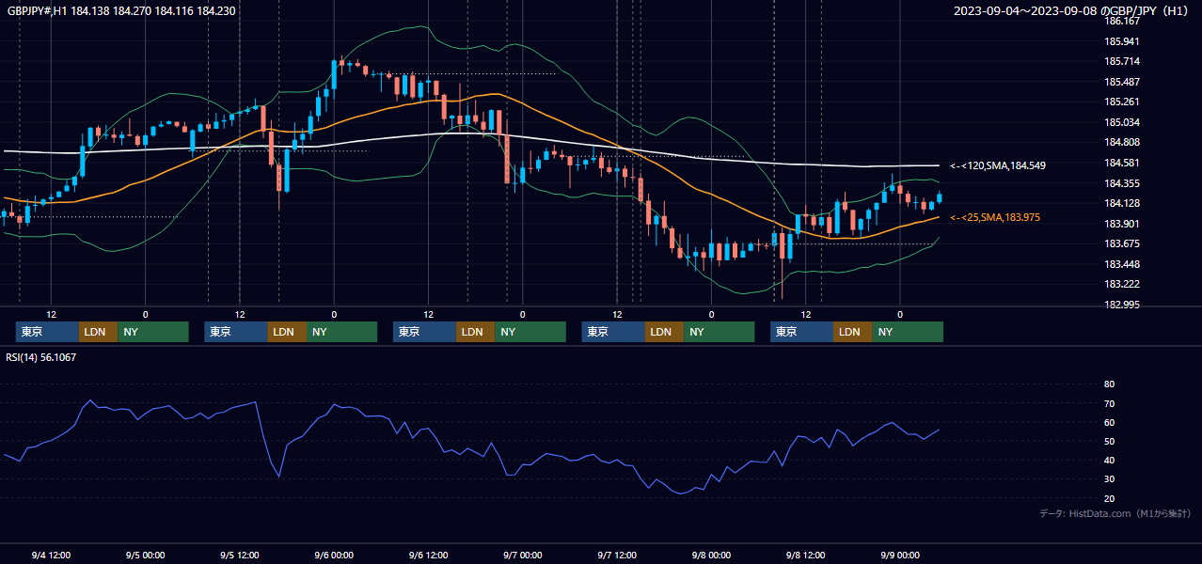Click price axis label 185.487
The height and width of the screenshot is (564, 1202).
[x=1122, y=82]
